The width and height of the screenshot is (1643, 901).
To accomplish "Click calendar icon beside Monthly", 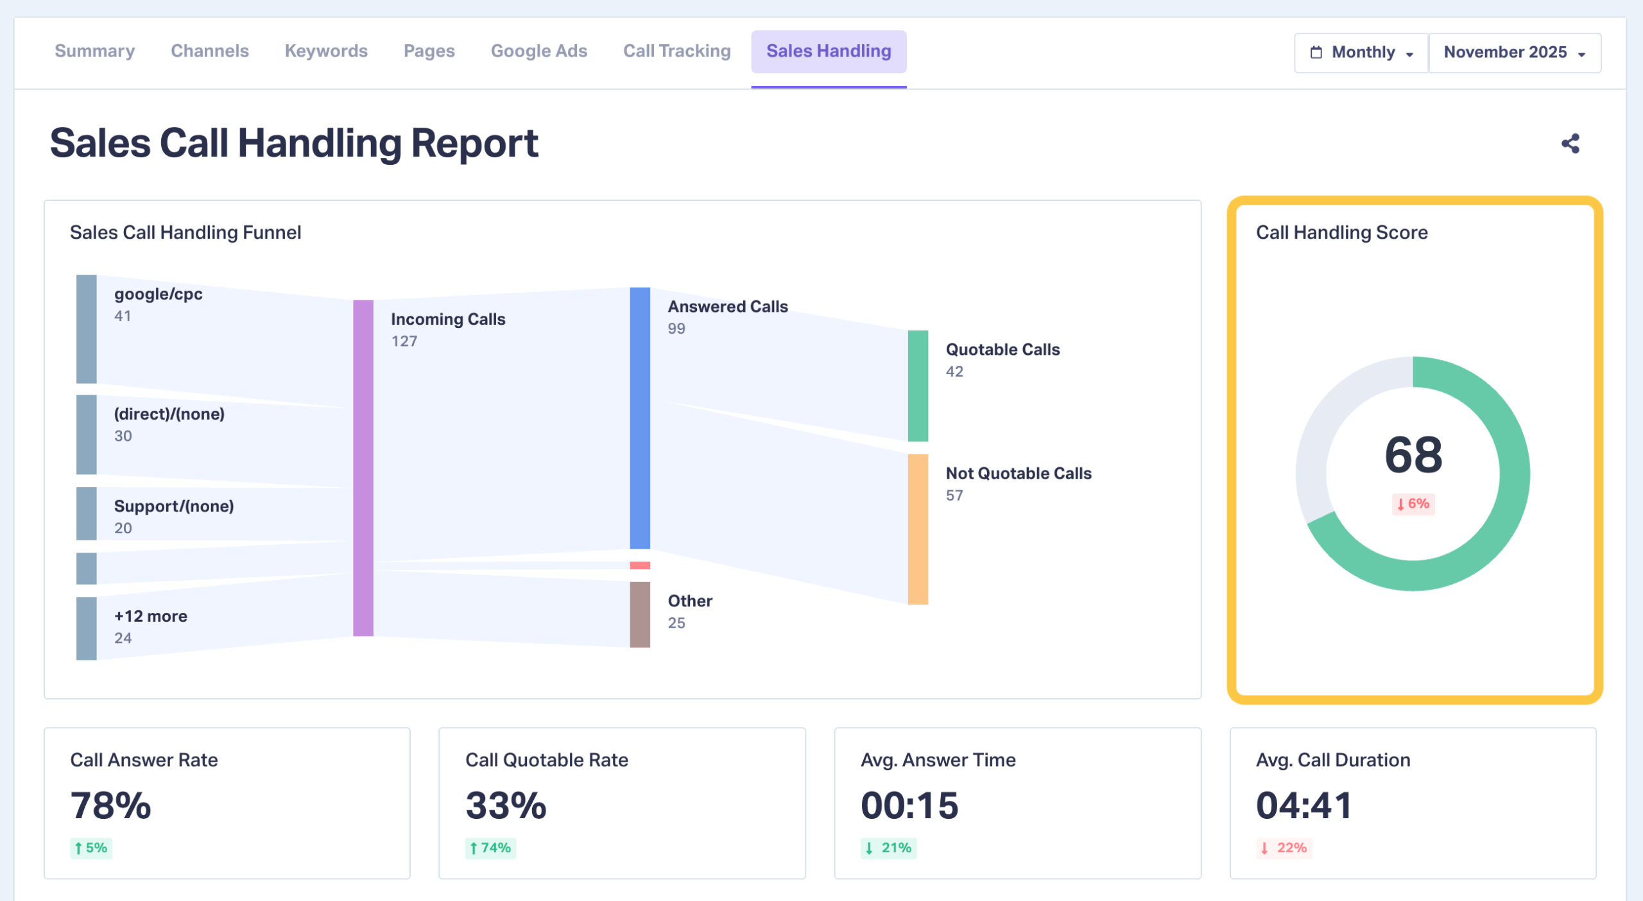I will 1316,53.
